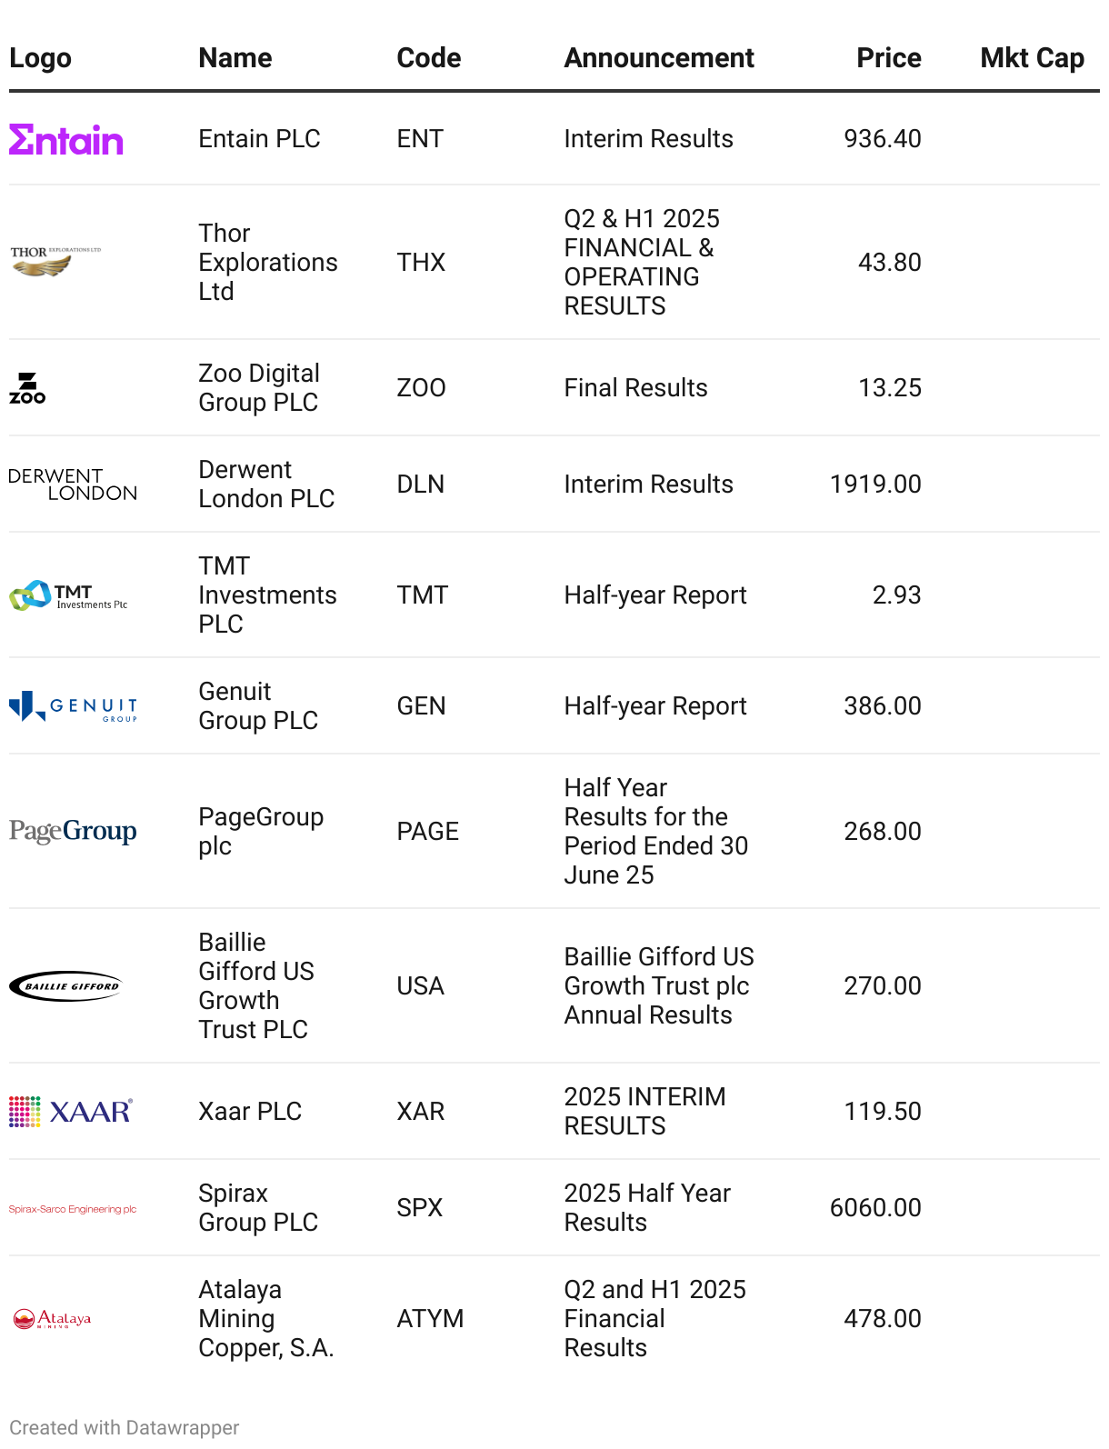Click the Spirax-Sarco Engineering logo

click(x=73, y=1209)
